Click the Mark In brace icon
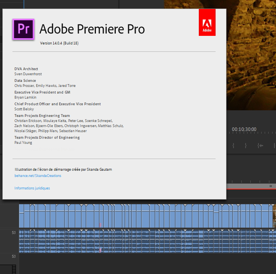Screen dimensions: 276x274 coord(233,145)
